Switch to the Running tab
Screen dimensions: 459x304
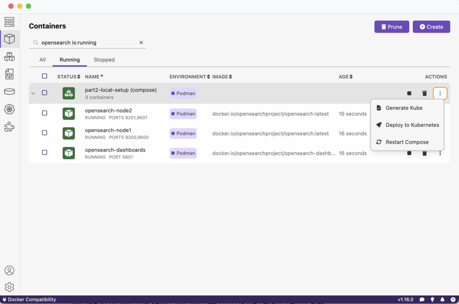tap(69, 60)
